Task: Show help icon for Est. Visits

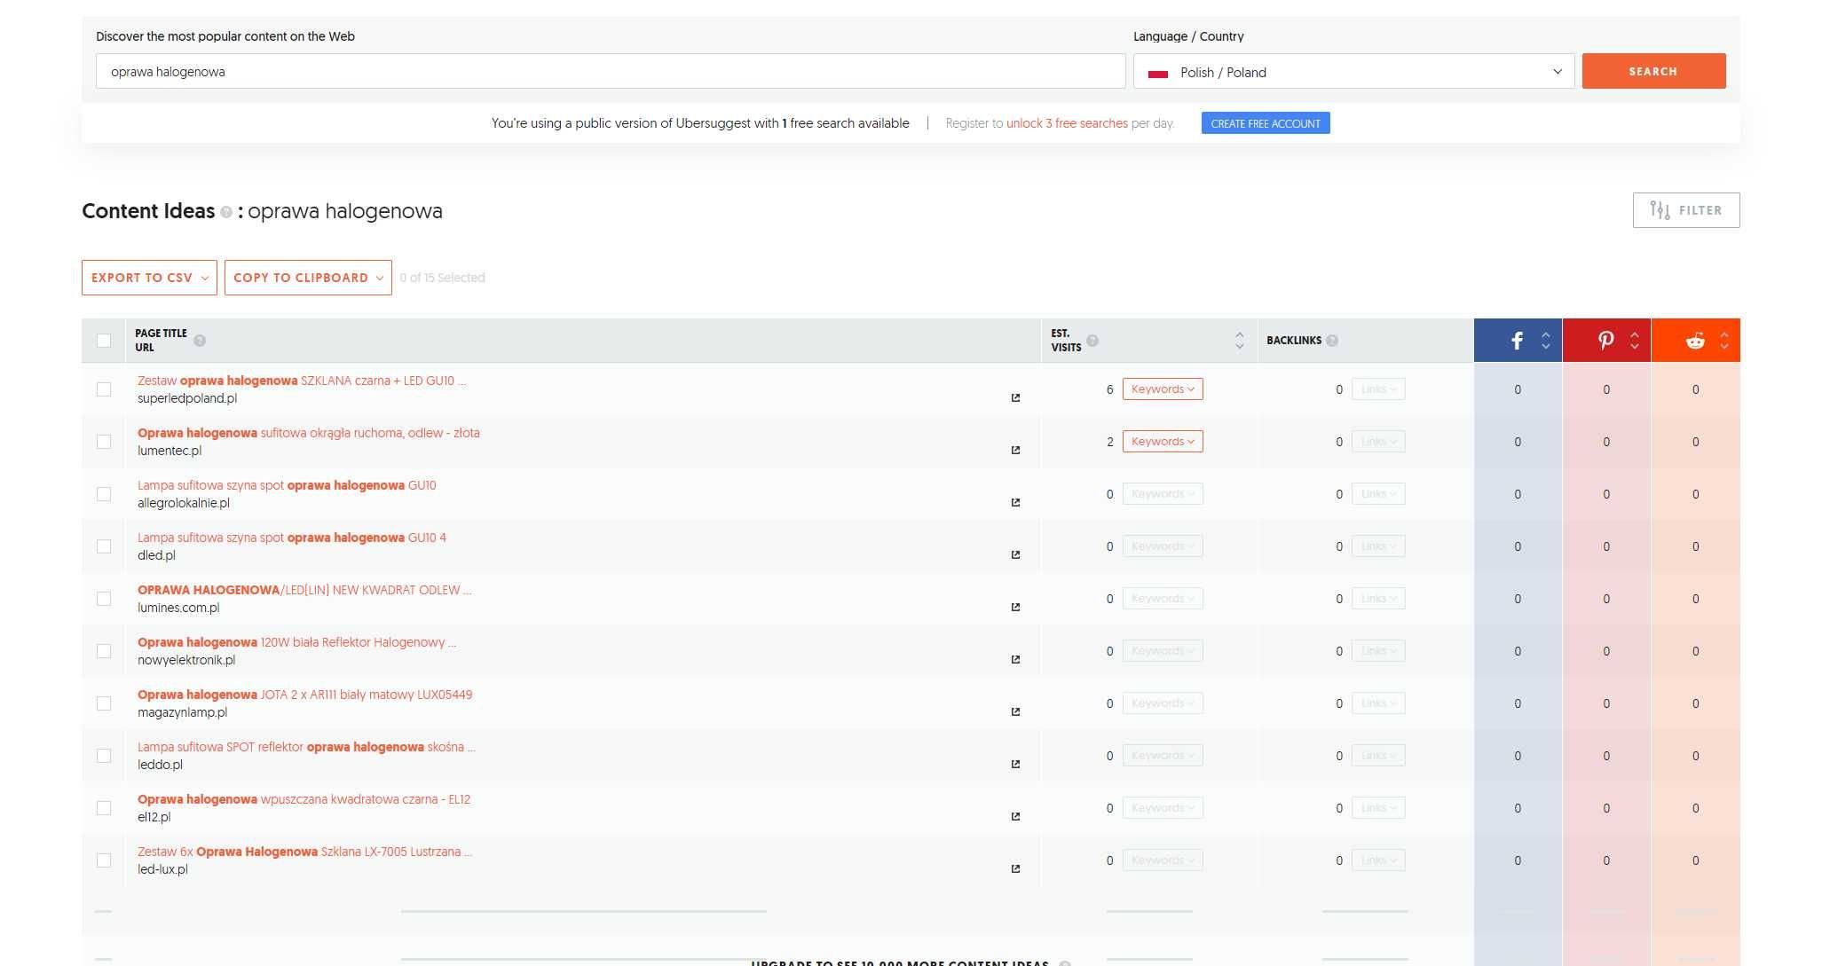Action: 1092,341
